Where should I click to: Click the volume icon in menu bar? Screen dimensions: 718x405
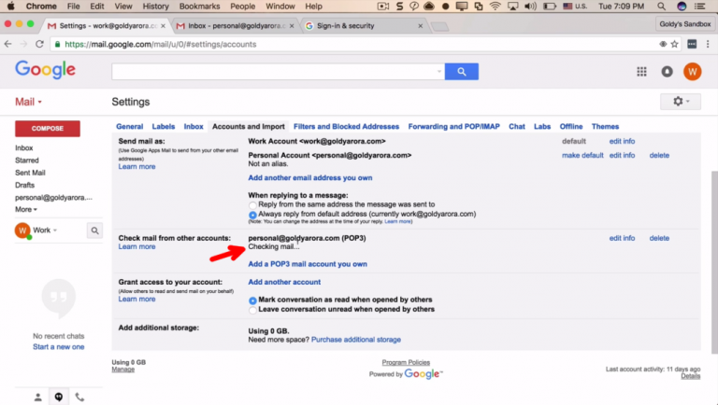click(530, 7)
